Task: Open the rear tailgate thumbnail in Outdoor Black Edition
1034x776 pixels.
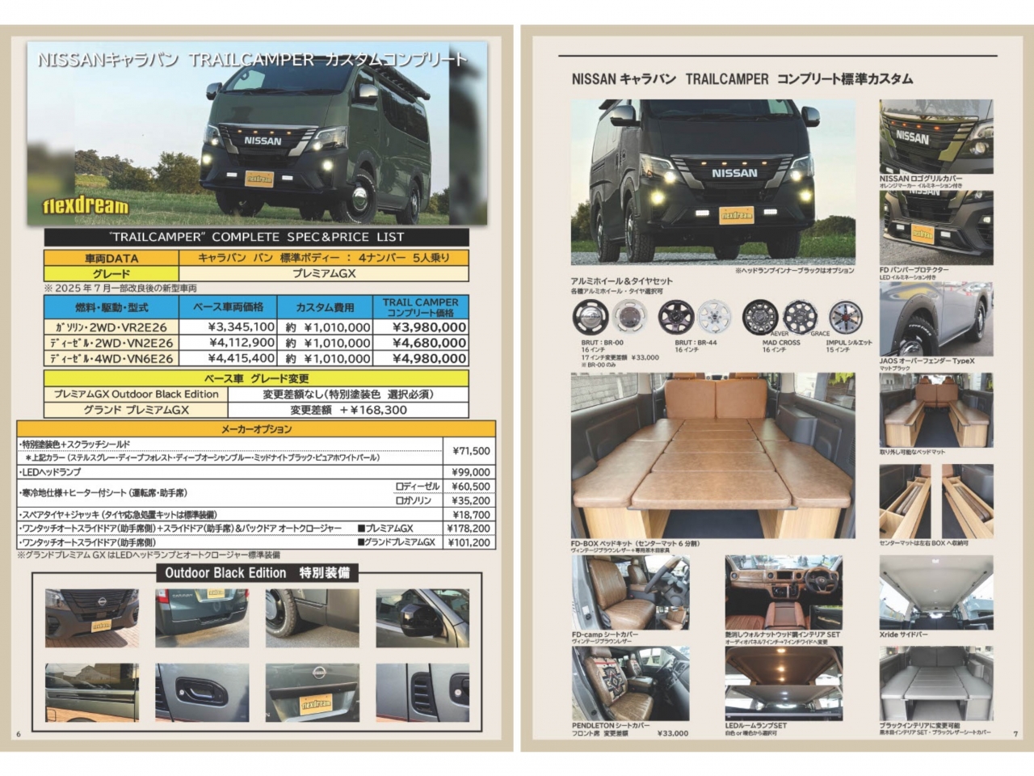Action: click(201, 618)
